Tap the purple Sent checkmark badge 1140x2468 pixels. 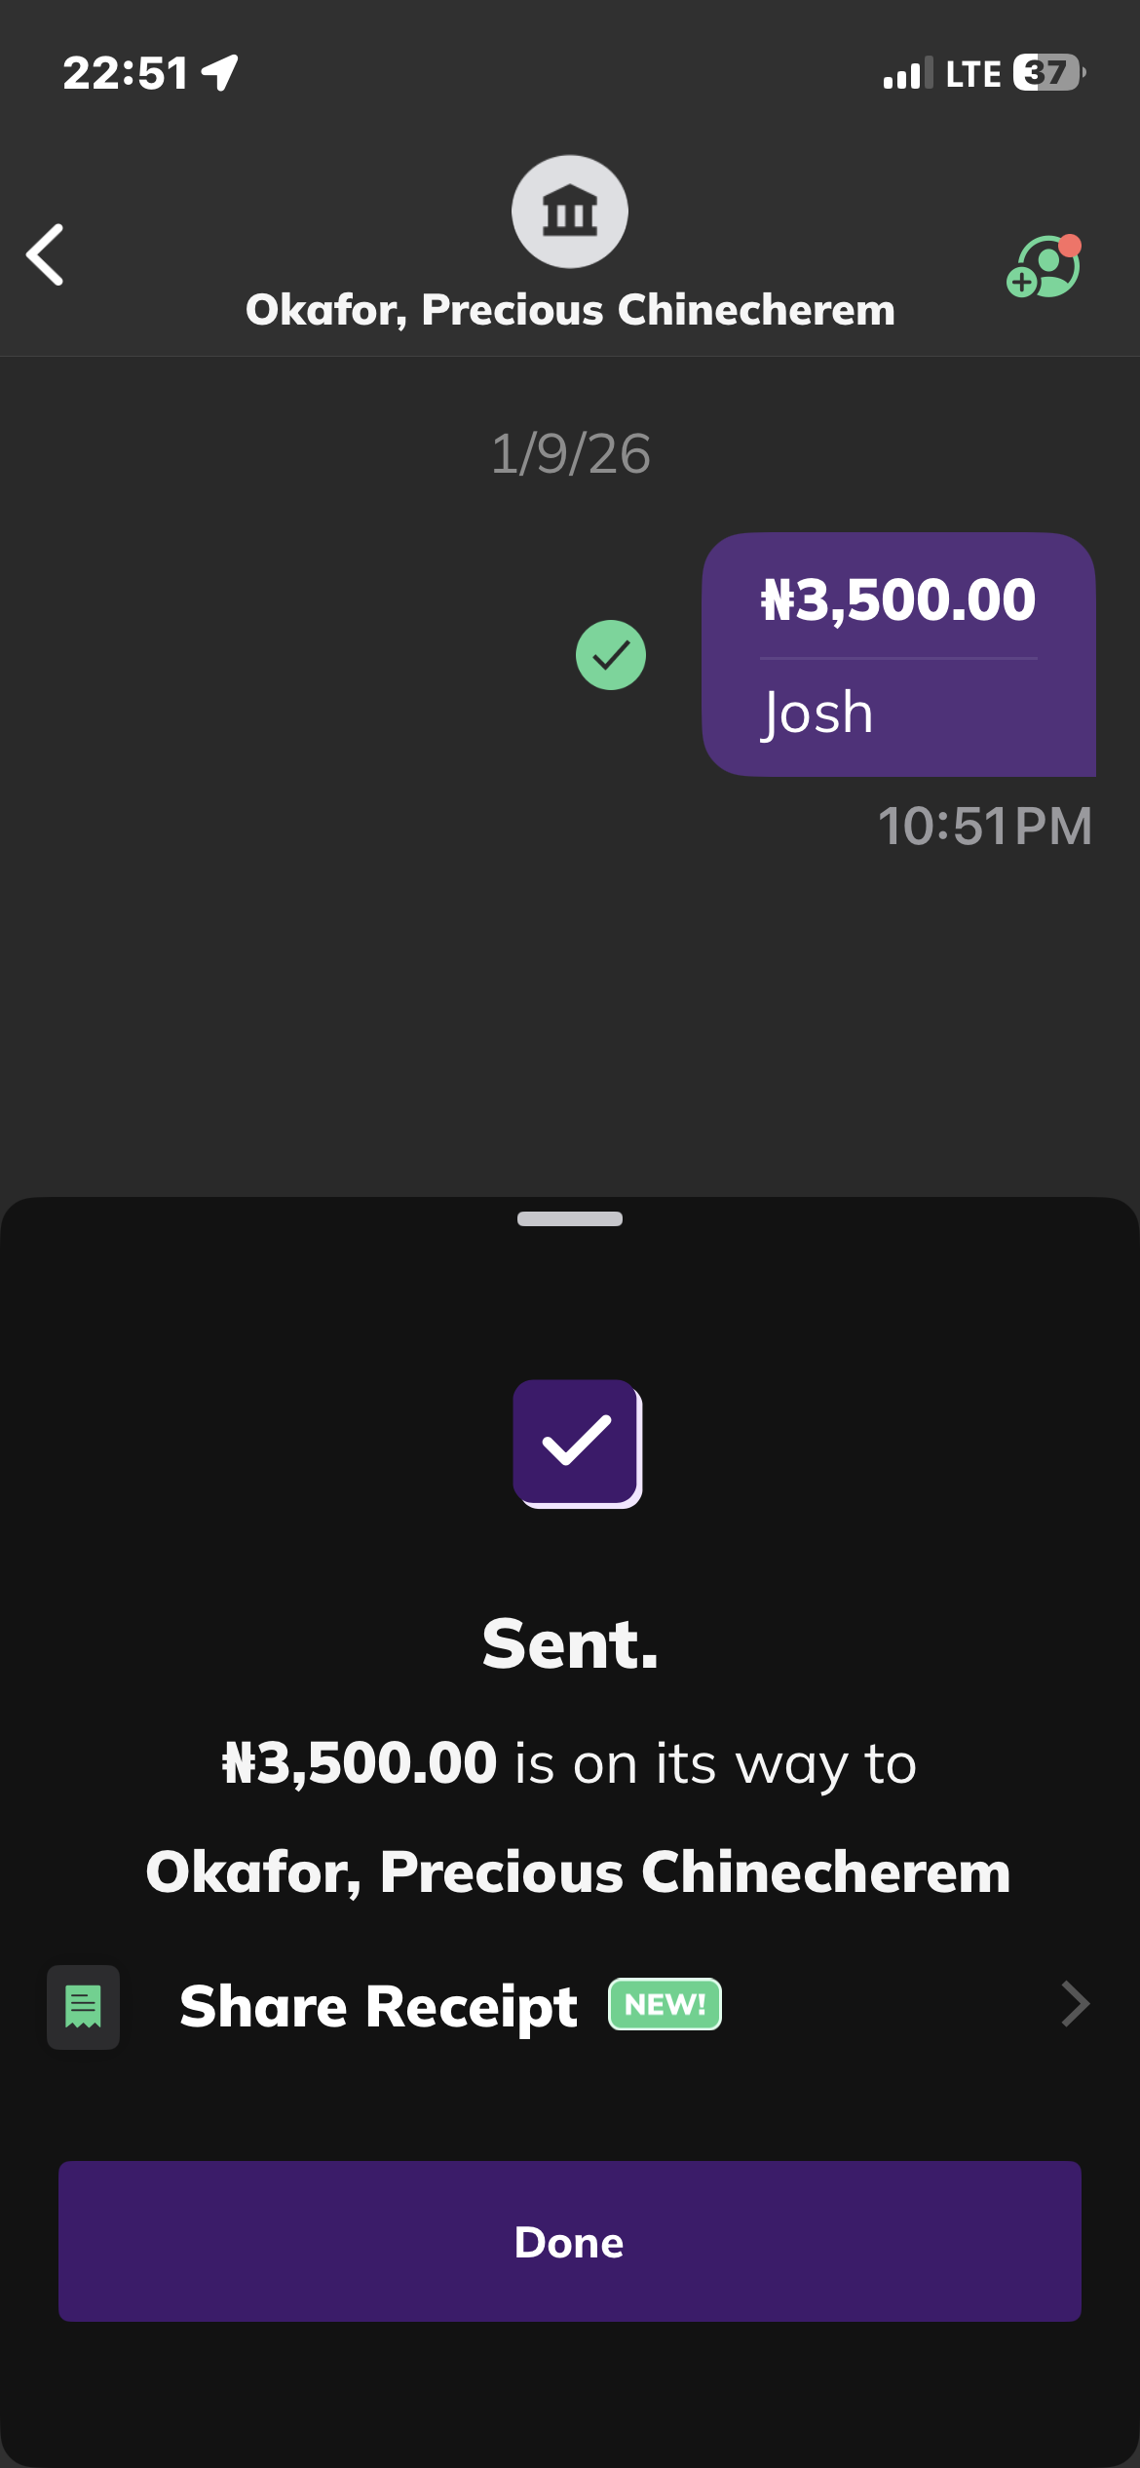pos(577,1443)
